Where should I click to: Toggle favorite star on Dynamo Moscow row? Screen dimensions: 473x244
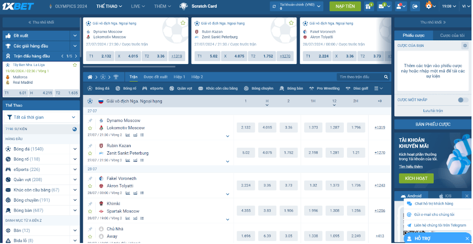coord(90,128)
